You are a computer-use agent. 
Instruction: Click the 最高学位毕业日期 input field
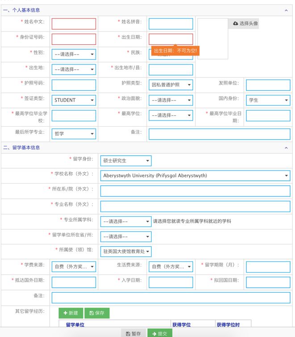click(268, 115)
